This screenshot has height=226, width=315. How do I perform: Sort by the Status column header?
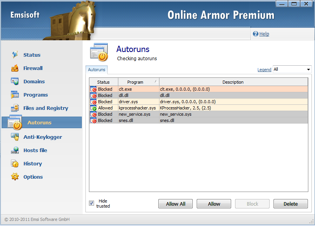pos(103,82)
